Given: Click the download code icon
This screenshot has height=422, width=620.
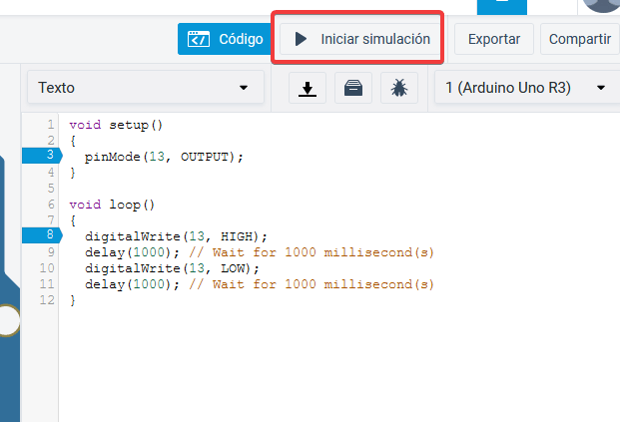Looking at the screenshot, I should [308, 88].
